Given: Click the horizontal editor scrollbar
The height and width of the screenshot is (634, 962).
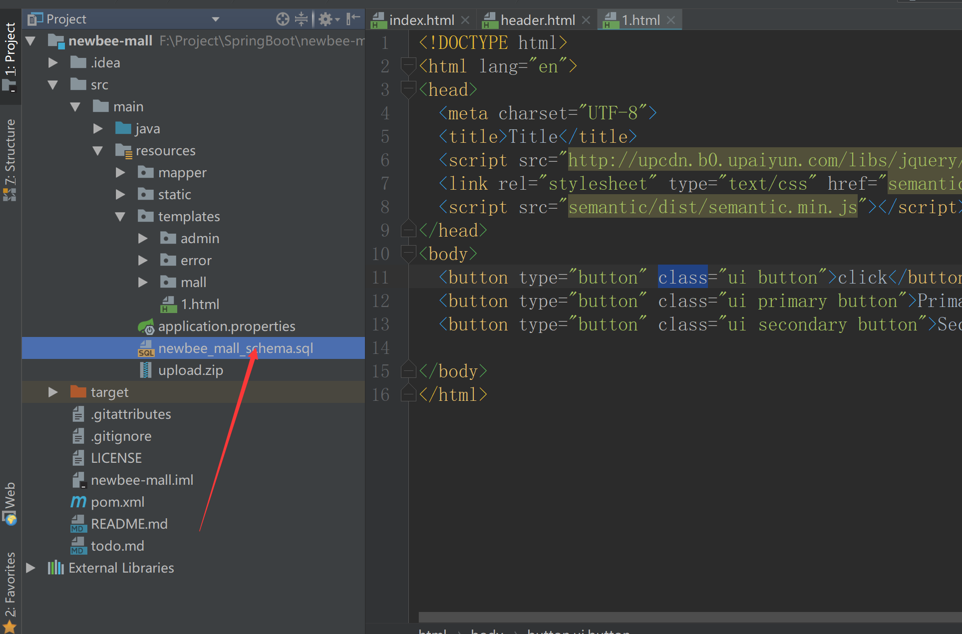Looking at the screenshot, I should [689, 617].
